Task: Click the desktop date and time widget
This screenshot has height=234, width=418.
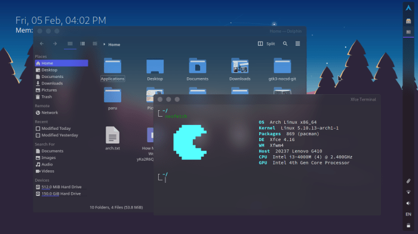Action: pyautogui.click(x=61, y=20)
